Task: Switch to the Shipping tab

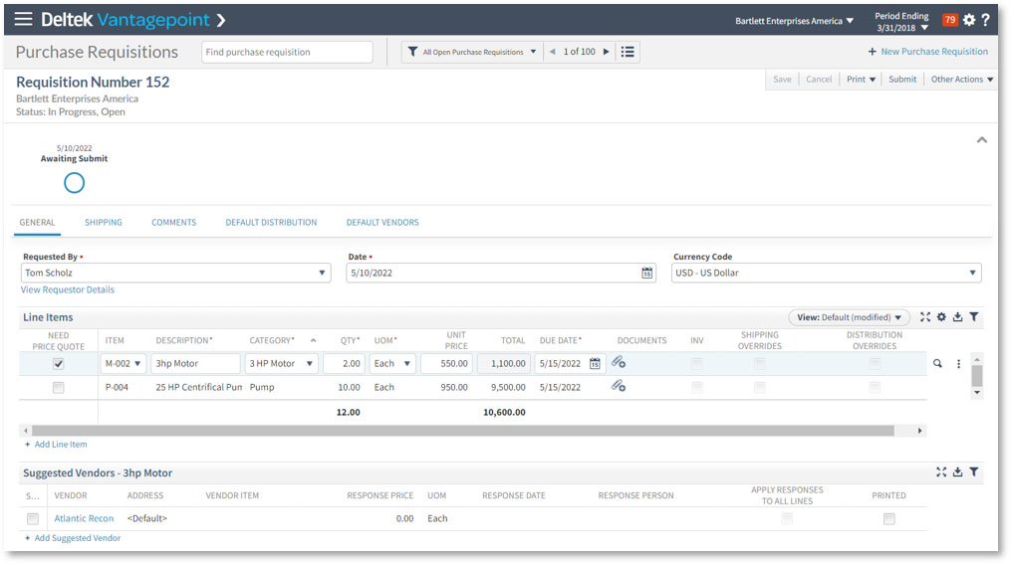Action: point(104,223)
